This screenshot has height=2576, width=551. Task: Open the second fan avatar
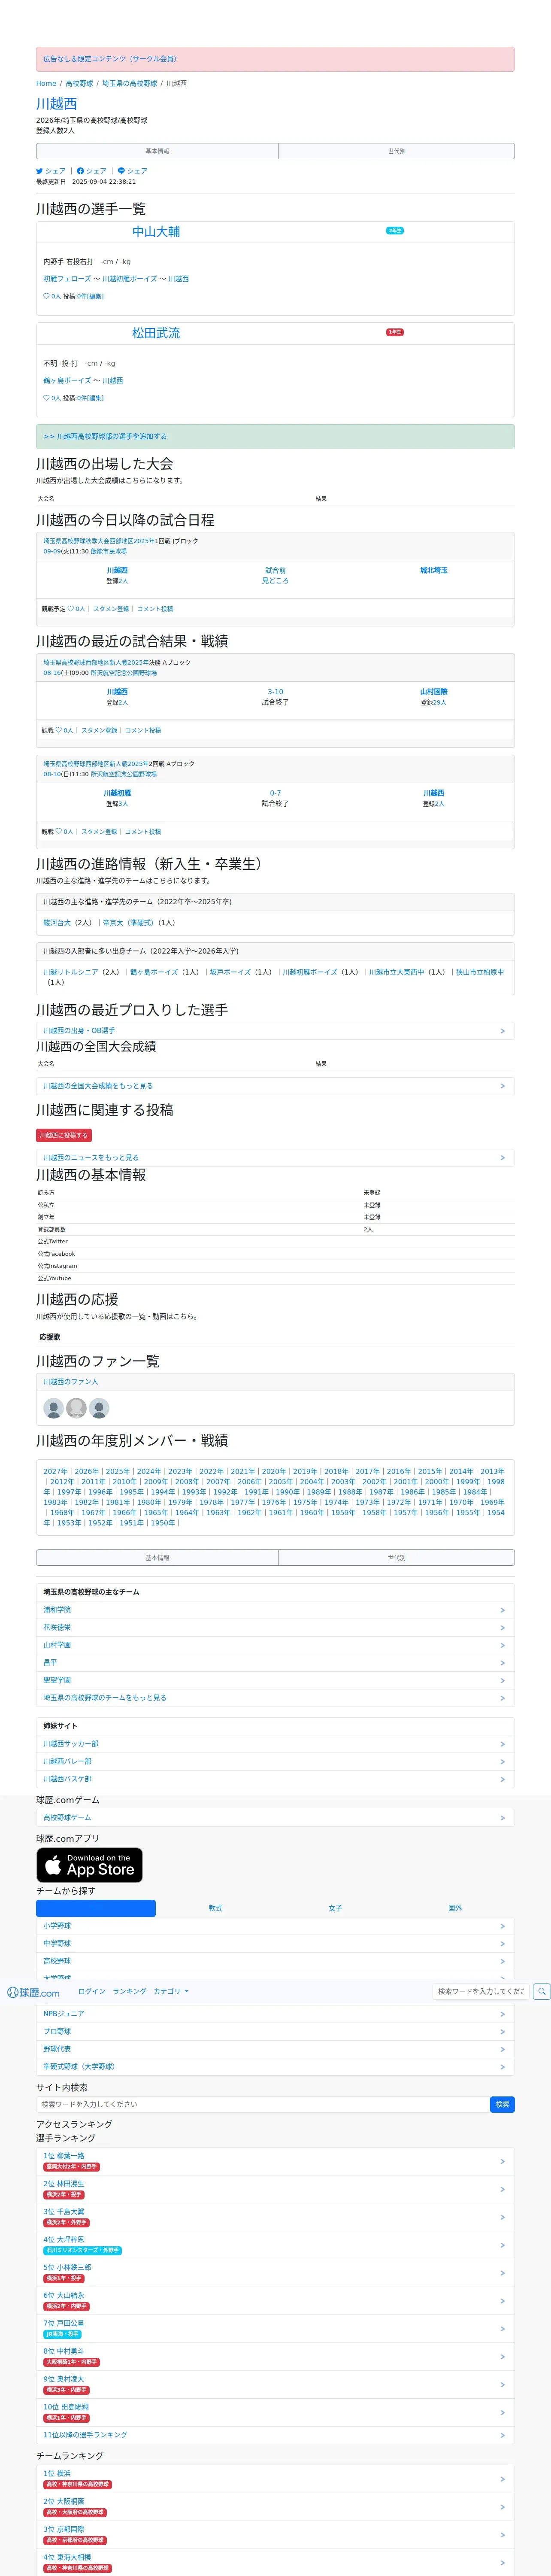pyautogui.click(x=76, y=1408)
